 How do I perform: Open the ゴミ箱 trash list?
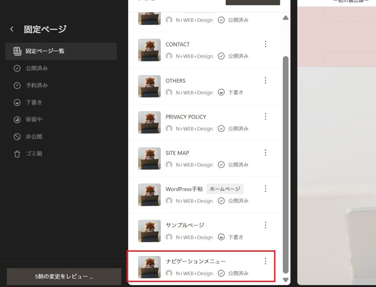pos(34,154)
